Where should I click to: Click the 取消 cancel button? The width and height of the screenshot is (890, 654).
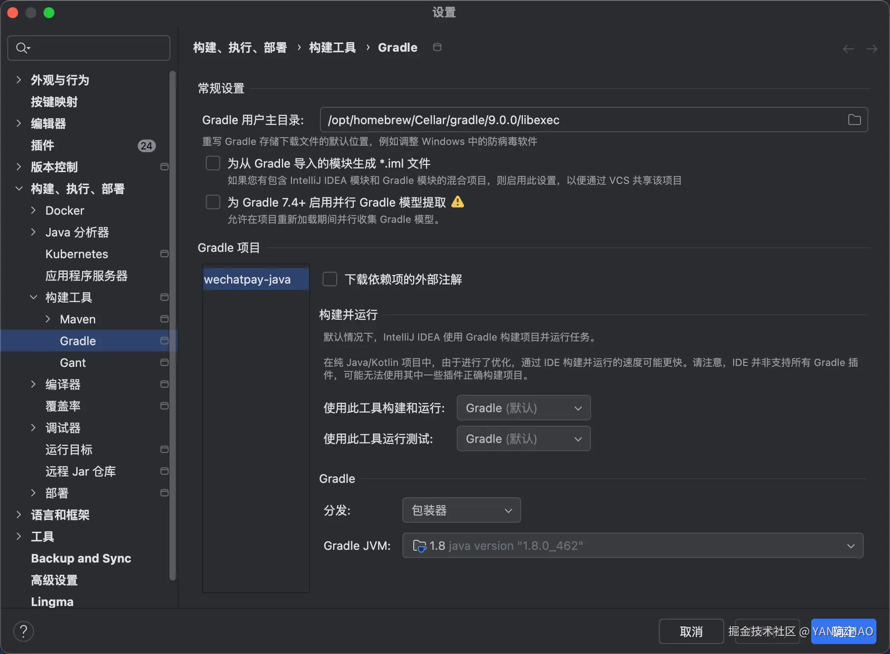point(691,631)
